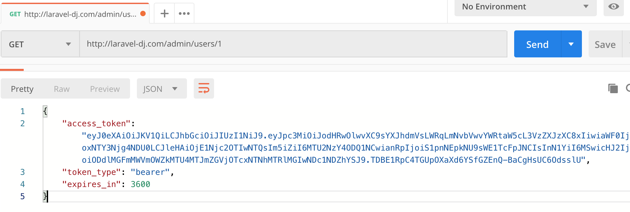This screenshot has width=630, height=212.
Task: Open the No Environment selector
Action: tap(525, 7)
